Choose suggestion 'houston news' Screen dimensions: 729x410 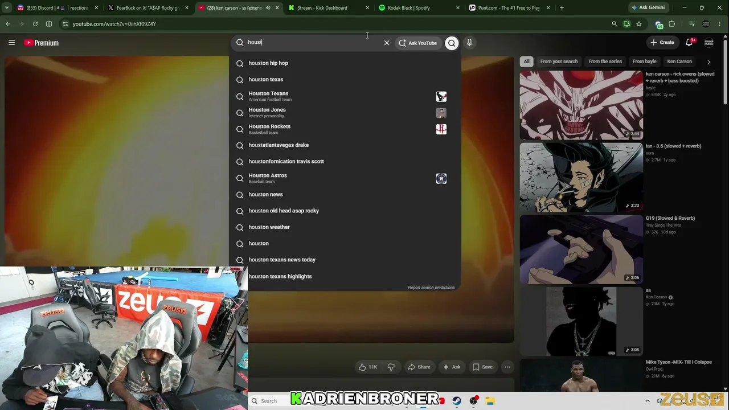tap(346, 195)
